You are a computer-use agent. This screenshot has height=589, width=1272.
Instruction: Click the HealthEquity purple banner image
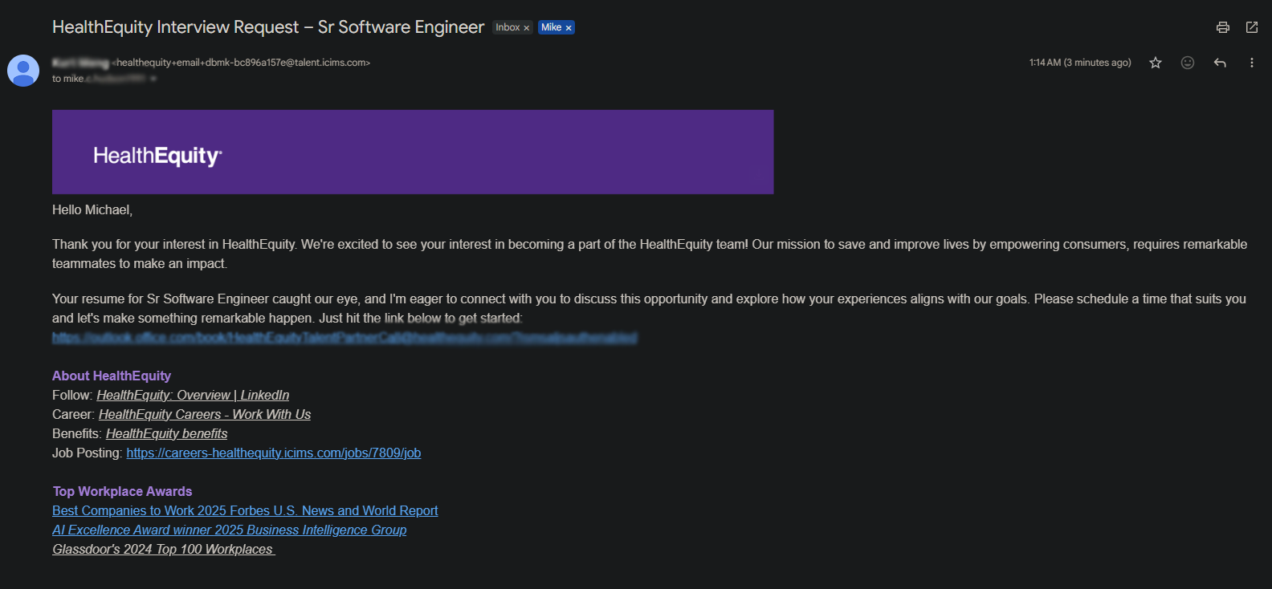coord(413,152)
